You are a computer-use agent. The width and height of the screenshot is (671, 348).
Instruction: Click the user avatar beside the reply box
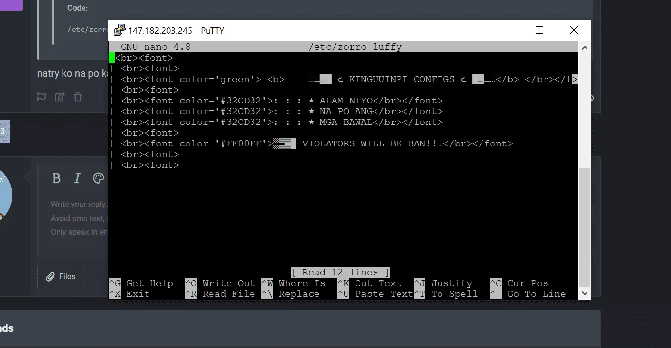[5, 195]
